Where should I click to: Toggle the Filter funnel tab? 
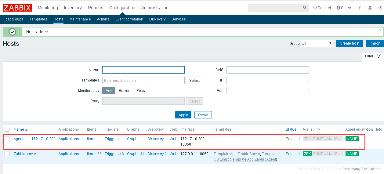tap(373, 56)
